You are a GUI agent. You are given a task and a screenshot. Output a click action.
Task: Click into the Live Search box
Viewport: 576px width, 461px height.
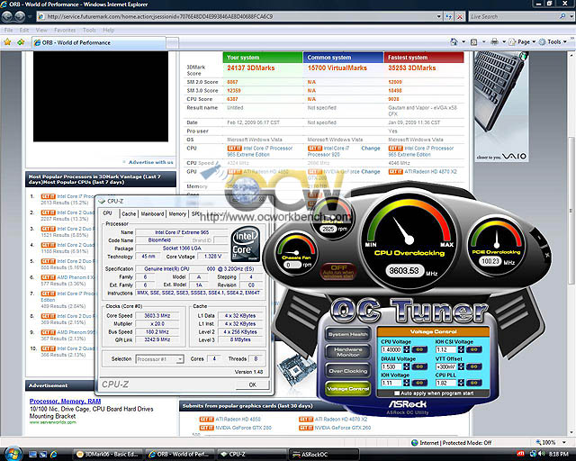point(513,16)
